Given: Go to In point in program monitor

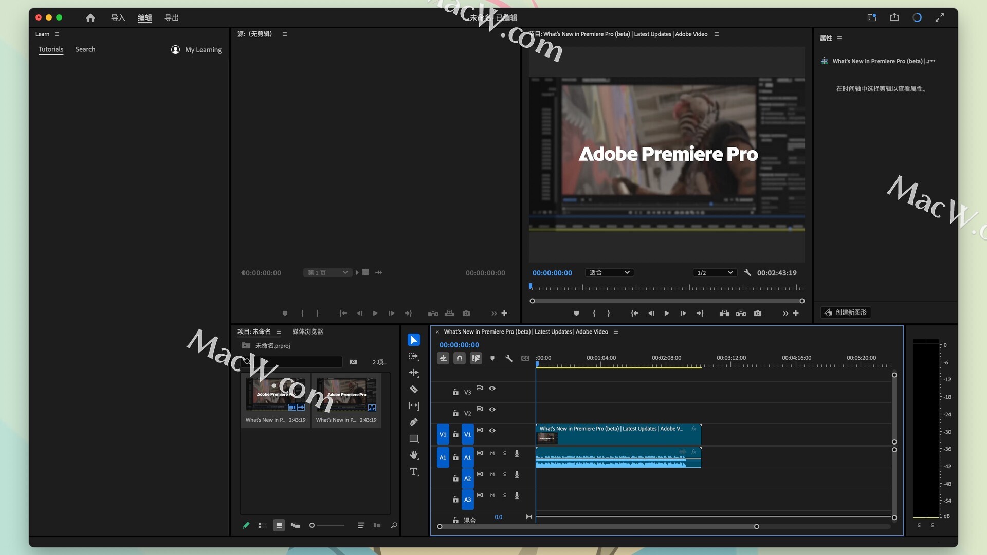Looking at the screenshot, I should click(635, 313).
